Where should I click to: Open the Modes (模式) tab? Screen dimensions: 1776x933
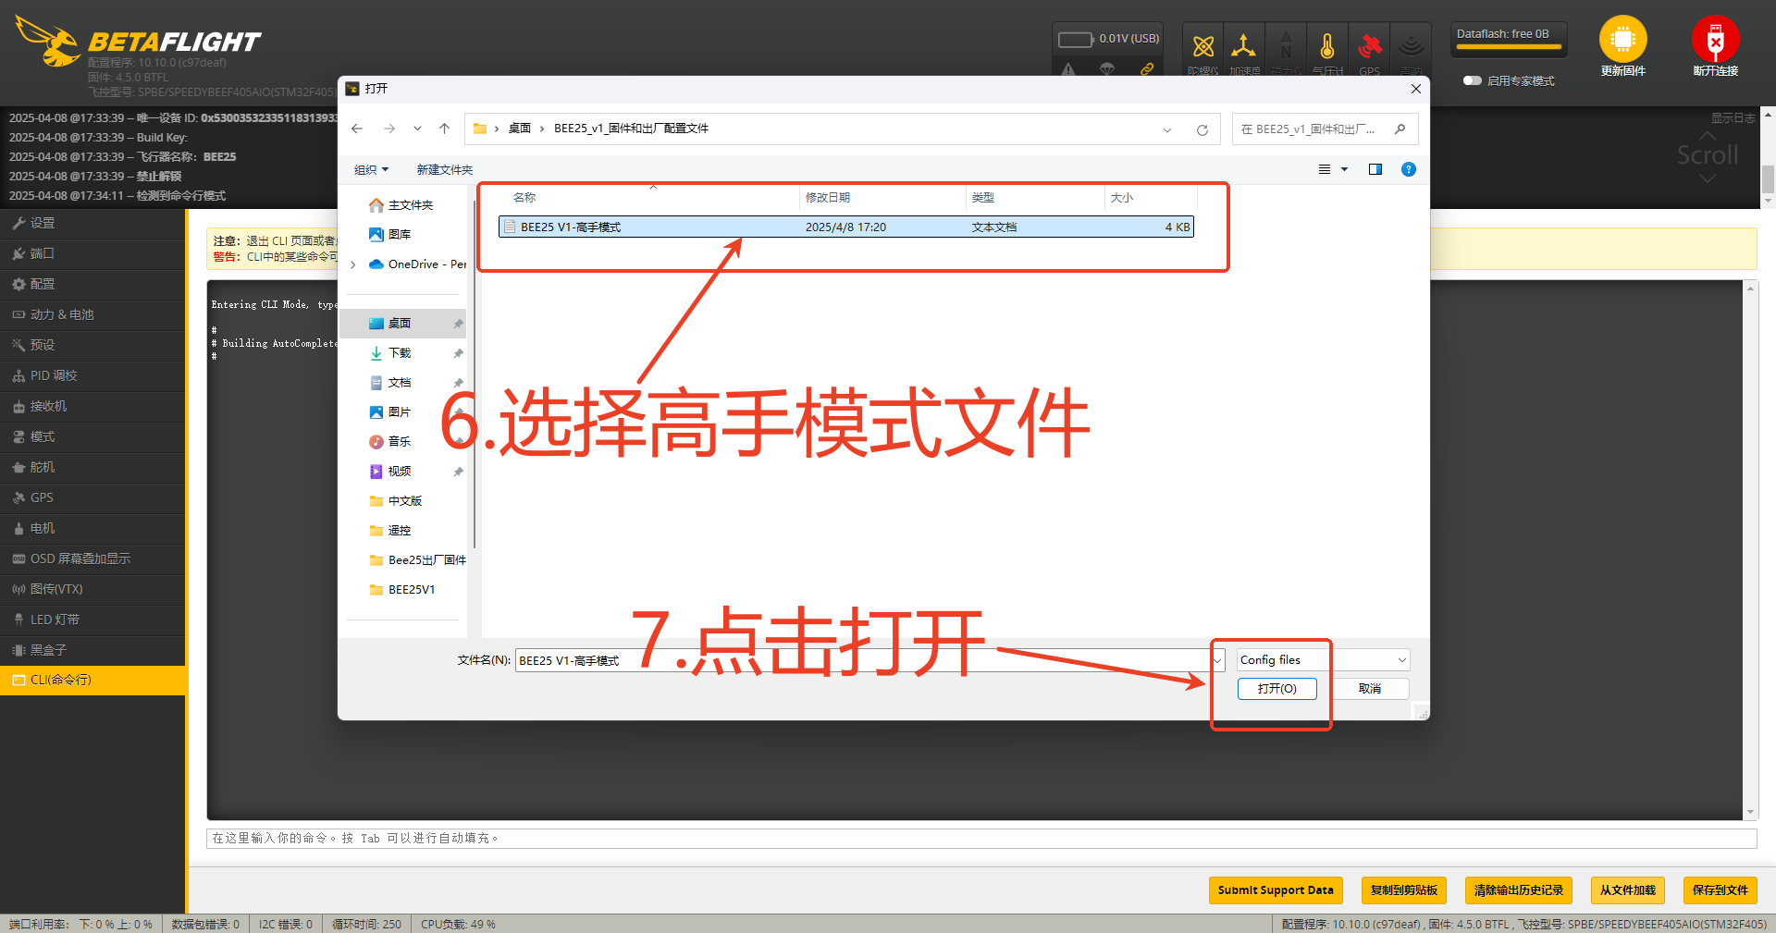tap(92, 436)
